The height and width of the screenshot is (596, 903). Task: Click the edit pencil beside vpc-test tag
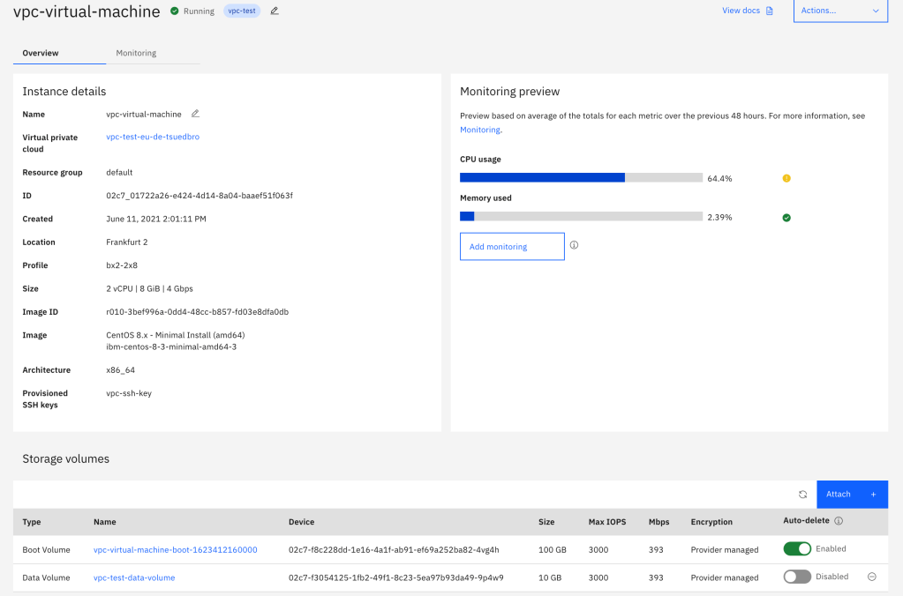click(275, 11)
